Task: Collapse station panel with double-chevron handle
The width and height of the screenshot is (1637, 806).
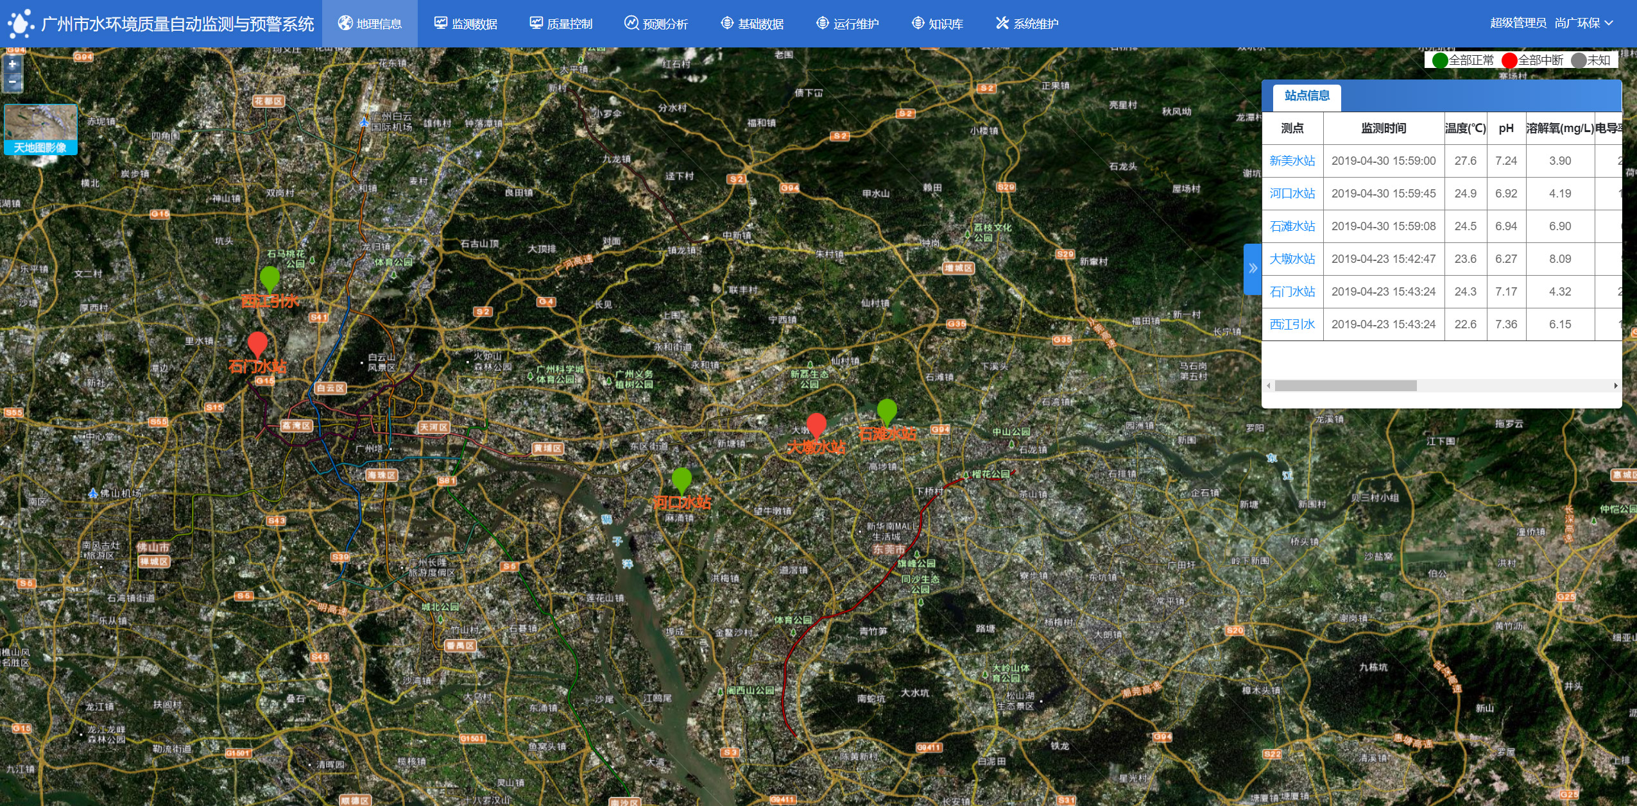Action: (x=1253, y=269)
